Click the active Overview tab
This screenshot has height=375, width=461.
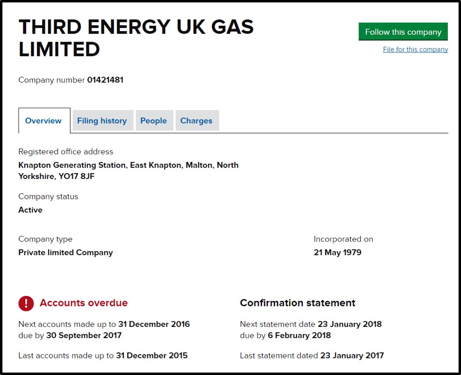click(x=44, y=120)
